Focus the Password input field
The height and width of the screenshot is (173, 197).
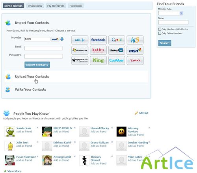pos(43,56)
